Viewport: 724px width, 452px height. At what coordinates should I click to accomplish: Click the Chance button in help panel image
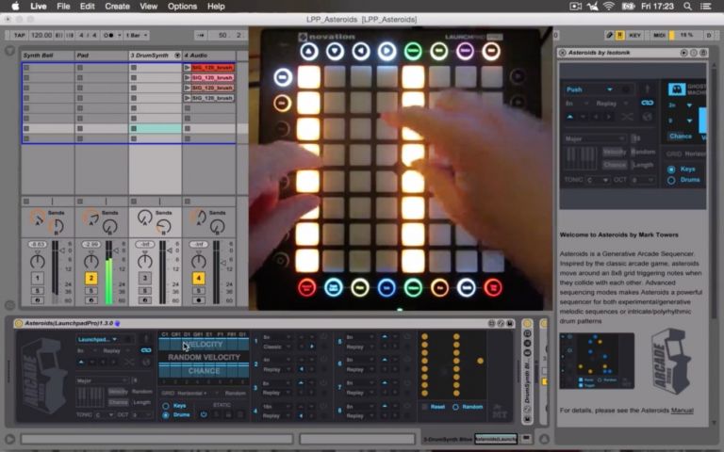pyautogui.click(x=681, y=137)
